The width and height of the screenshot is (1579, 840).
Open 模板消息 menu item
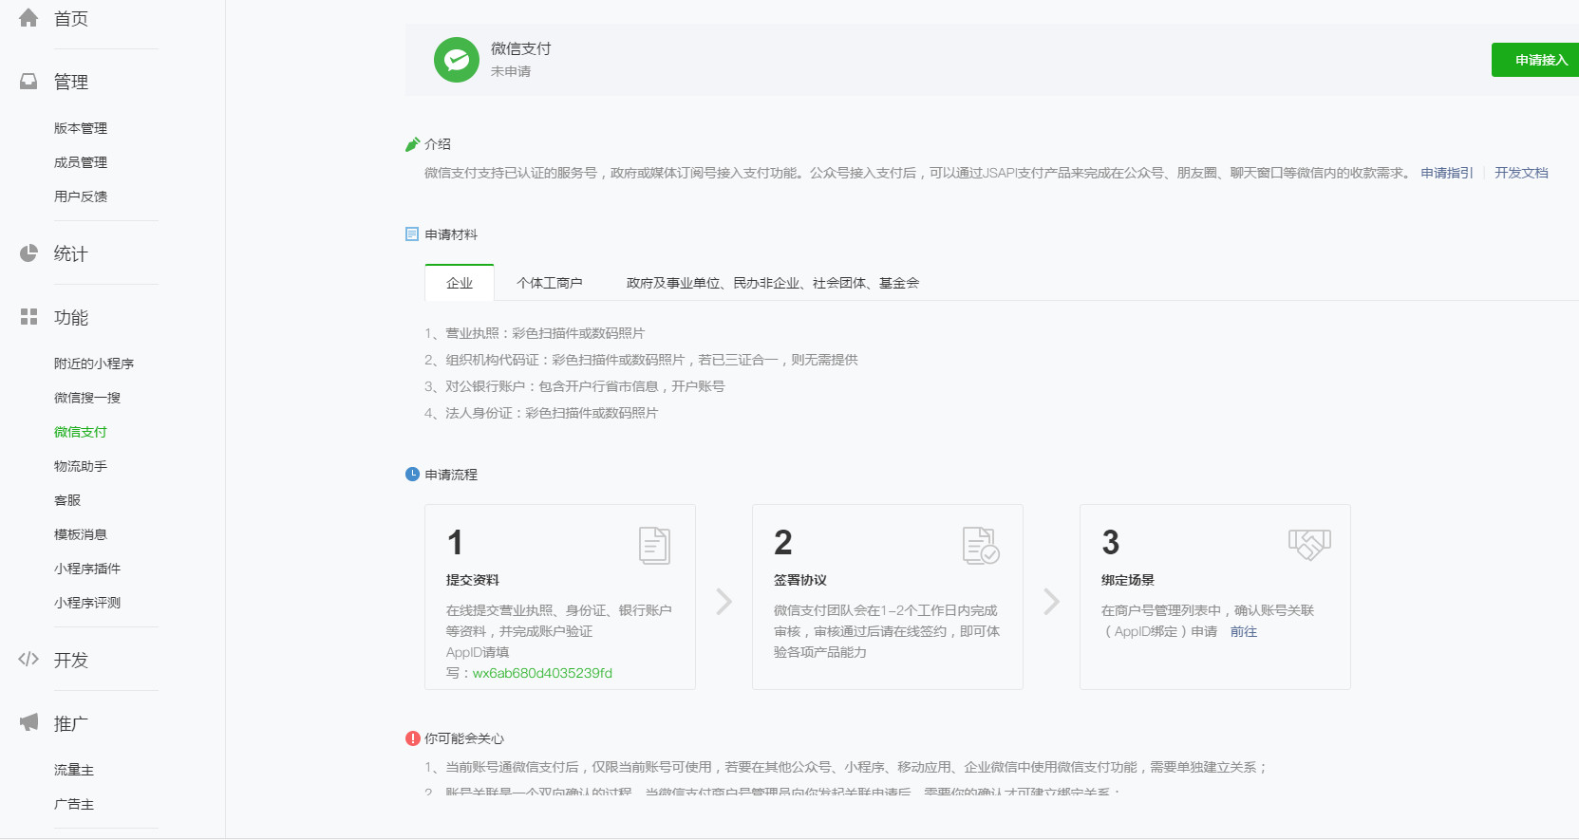pyautogui.click(x=81, y=534)
